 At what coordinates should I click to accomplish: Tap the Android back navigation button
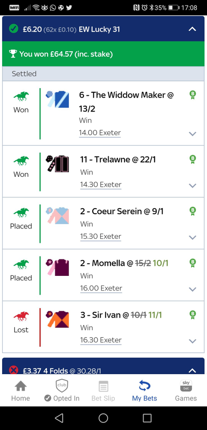[x=59, y=418]
